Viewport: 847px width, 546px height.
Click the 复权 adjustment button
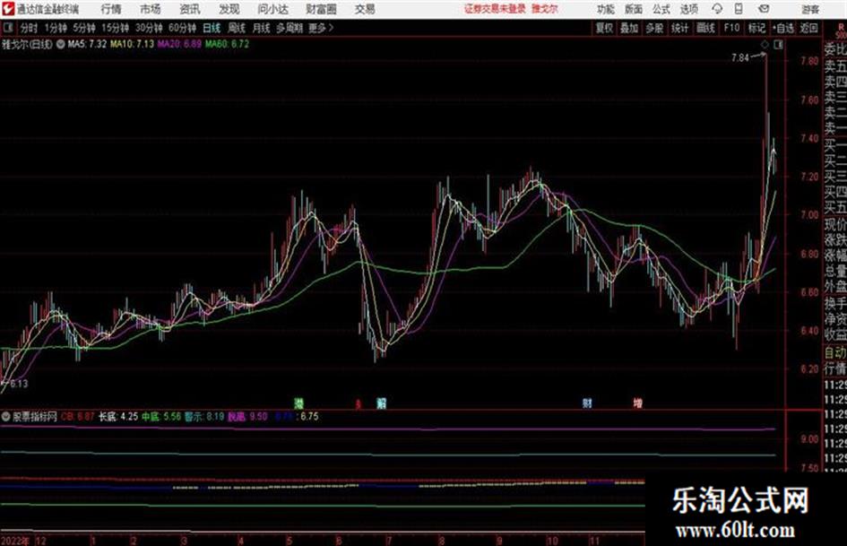click(604, 28)
